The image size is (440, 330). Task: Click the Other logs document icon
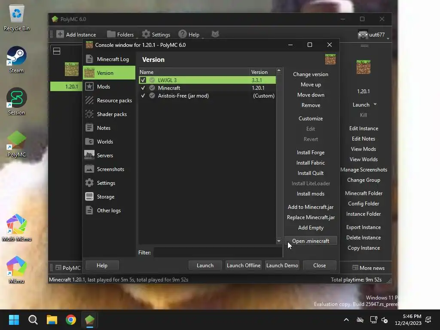coord(89,210)
